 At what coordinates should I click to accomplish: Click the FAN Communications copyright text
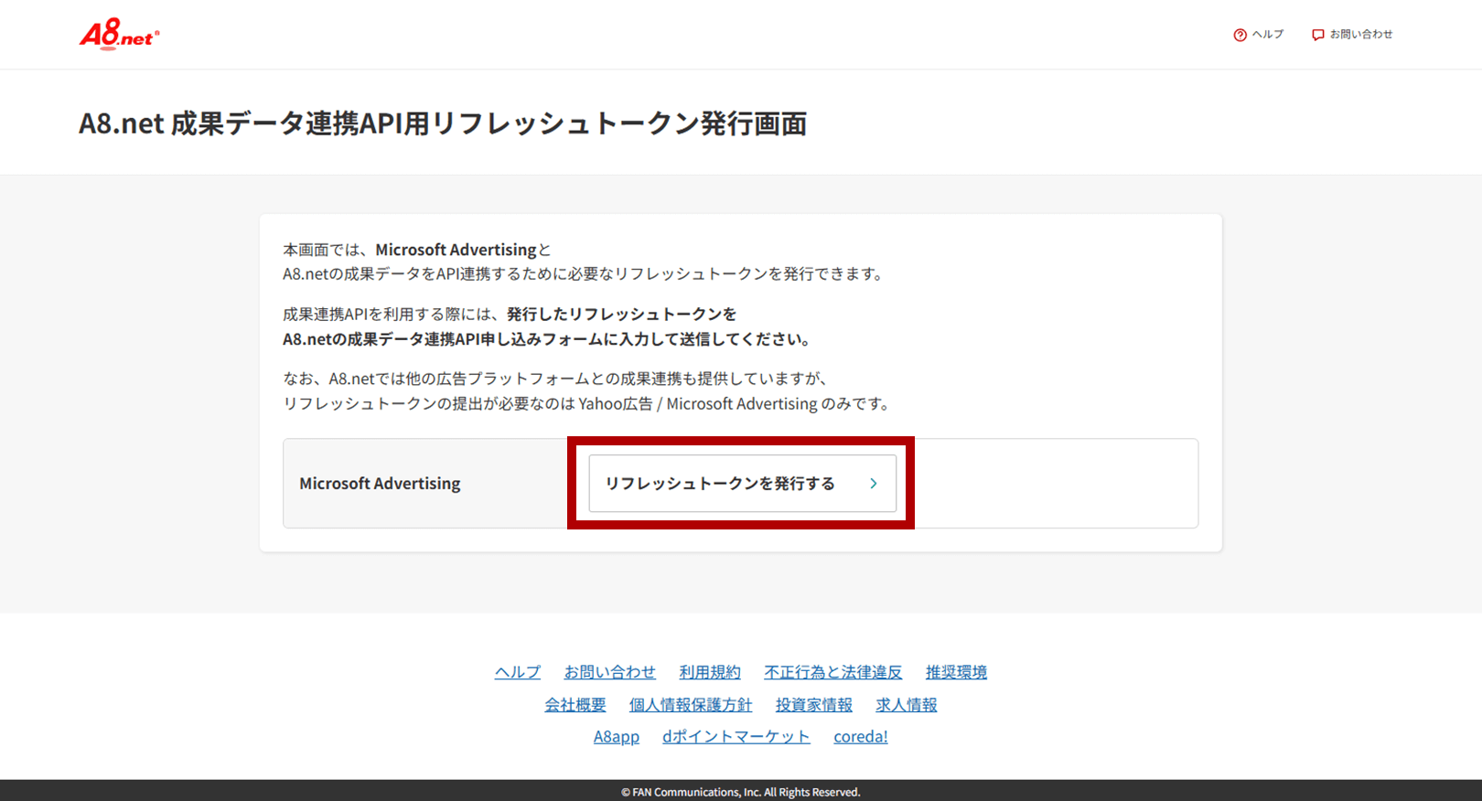coord(741,792)
